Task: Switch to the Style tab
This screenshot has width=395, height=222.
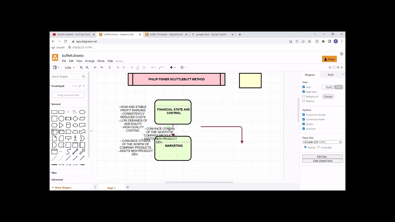Action: click(x=331, y=75)
